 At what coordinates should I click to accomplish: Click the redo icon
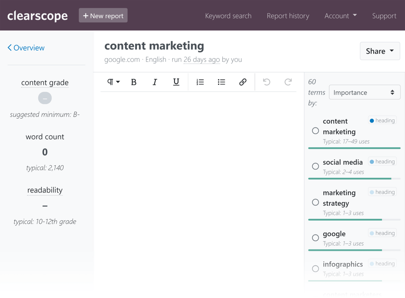(x=288, y=82)
